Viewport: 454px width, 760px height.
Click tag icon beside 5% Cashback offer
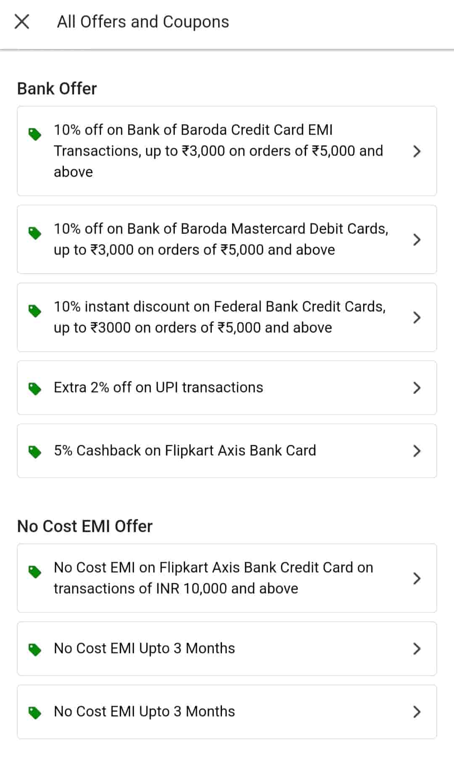[35, 452]
